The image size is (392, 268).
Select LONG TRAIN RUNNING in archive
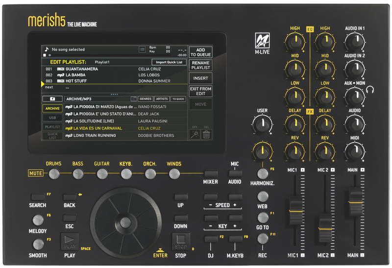pyautogui.click(x=126, y=136)
